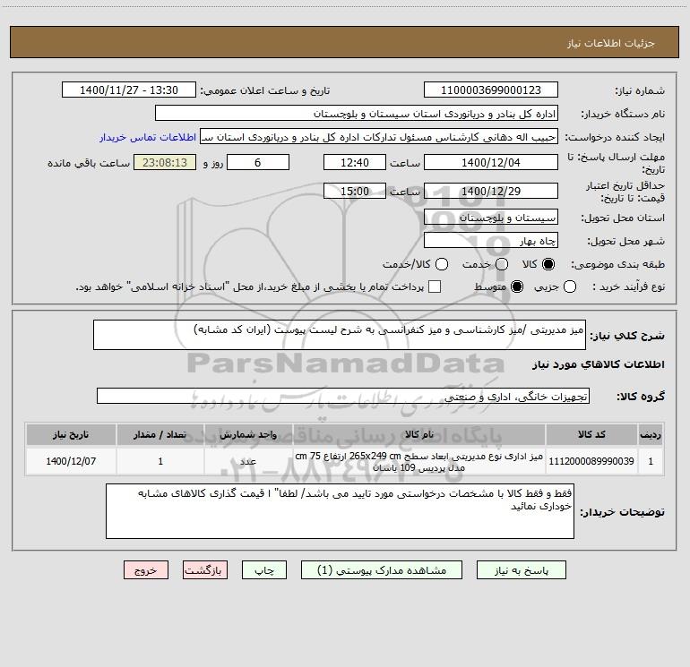The width and height of the screenshot is (690, 667).
Task: Click the request creator field حبیب اله دهانی
Action: [379, 137]
